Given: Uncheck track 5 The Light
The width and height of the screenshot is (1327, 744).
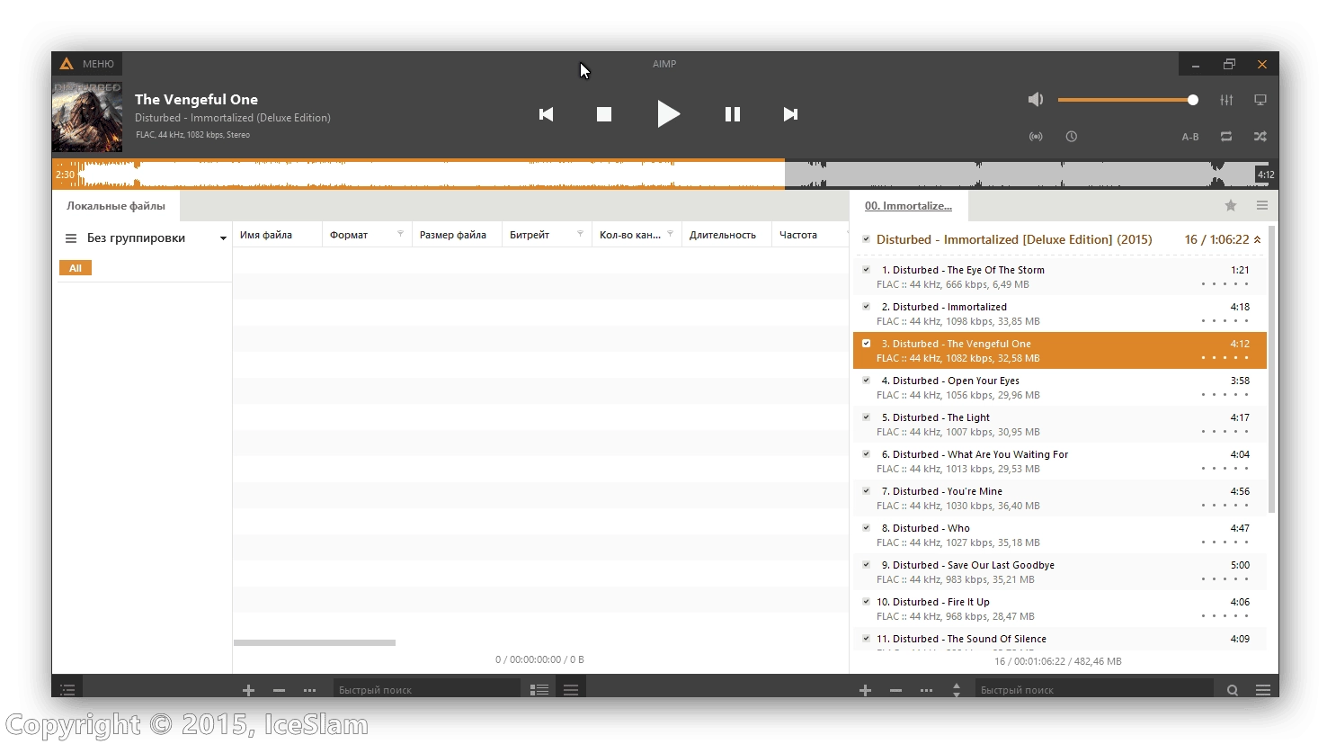Looking at the screenshot, I should tap(866, 417).
